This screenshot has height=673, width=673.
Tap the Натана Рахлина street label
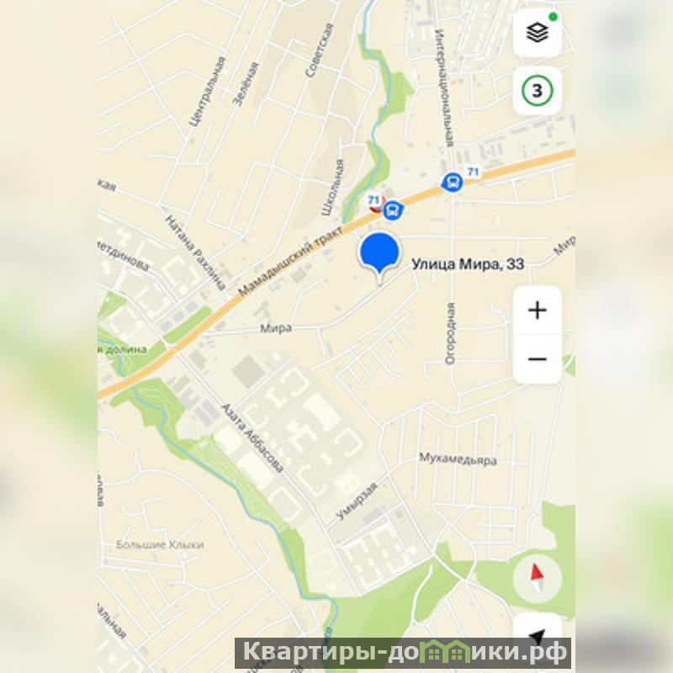(x=196, y=252)
